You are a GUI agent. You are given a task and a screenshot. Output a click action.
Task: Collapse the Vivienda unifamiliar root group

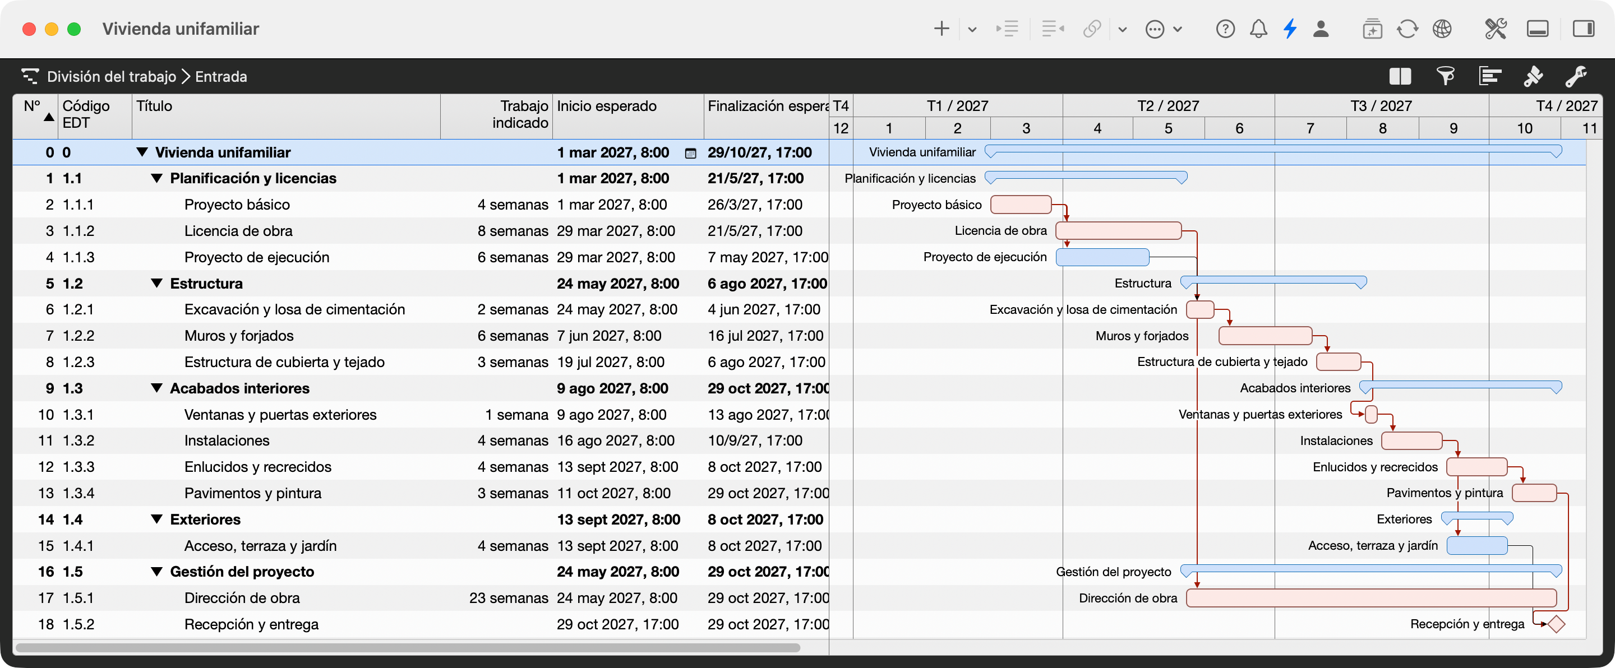(x=142, y=152)
